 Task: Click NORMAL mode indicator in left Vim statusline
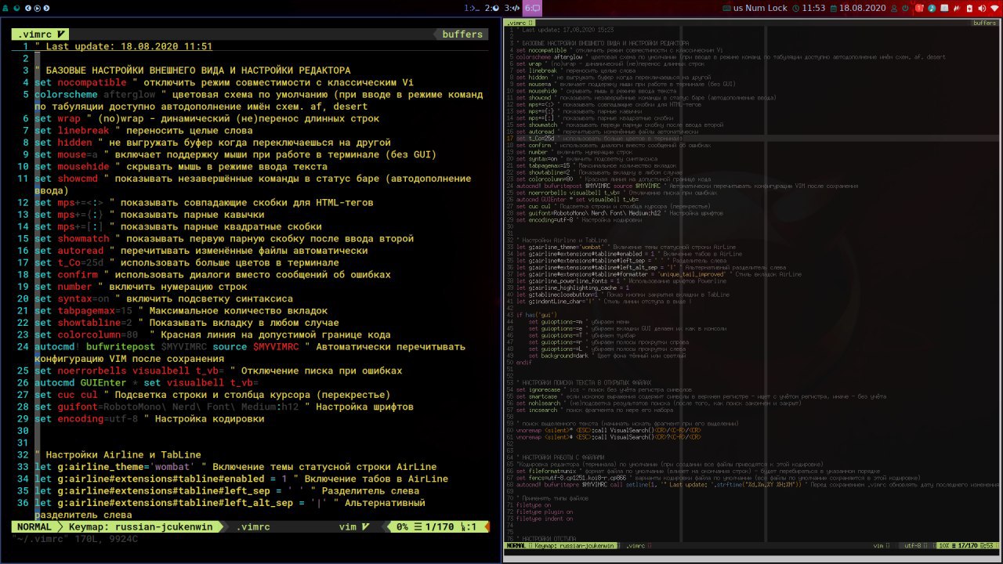point(34,527)
